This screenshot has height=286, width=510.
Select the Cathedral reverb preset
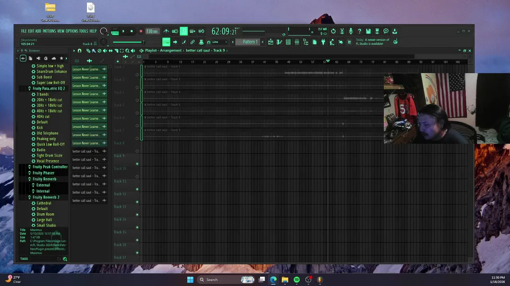[x=44, y=203]
